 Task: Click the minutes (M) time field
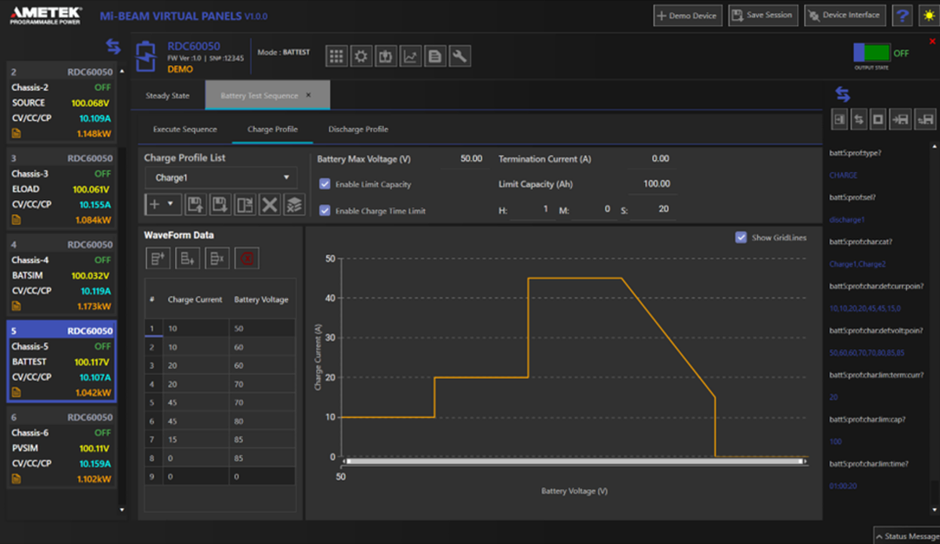pyautogui.click(x=593, y=209)
